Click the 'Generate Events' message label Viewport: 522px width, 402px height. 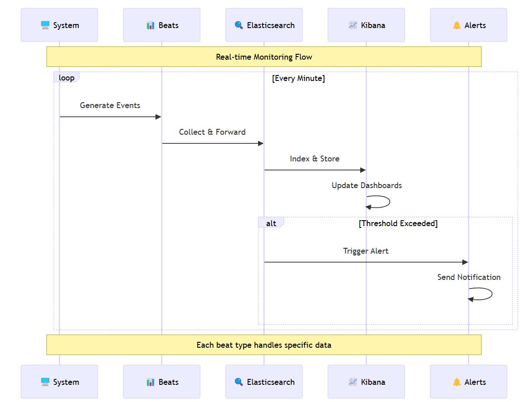tap(110, 105)
